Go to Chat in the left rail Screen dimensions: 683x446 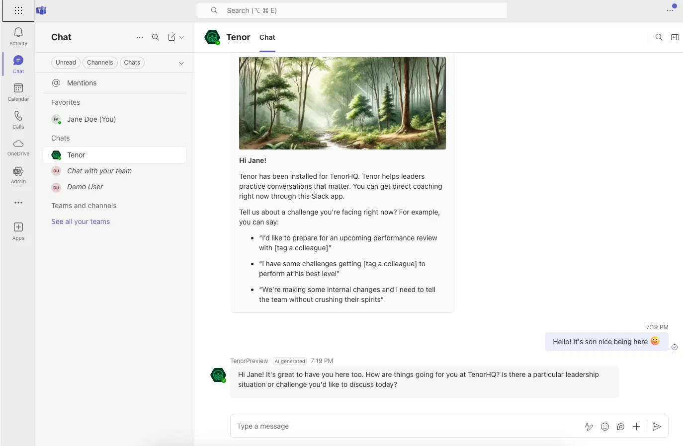18,65
